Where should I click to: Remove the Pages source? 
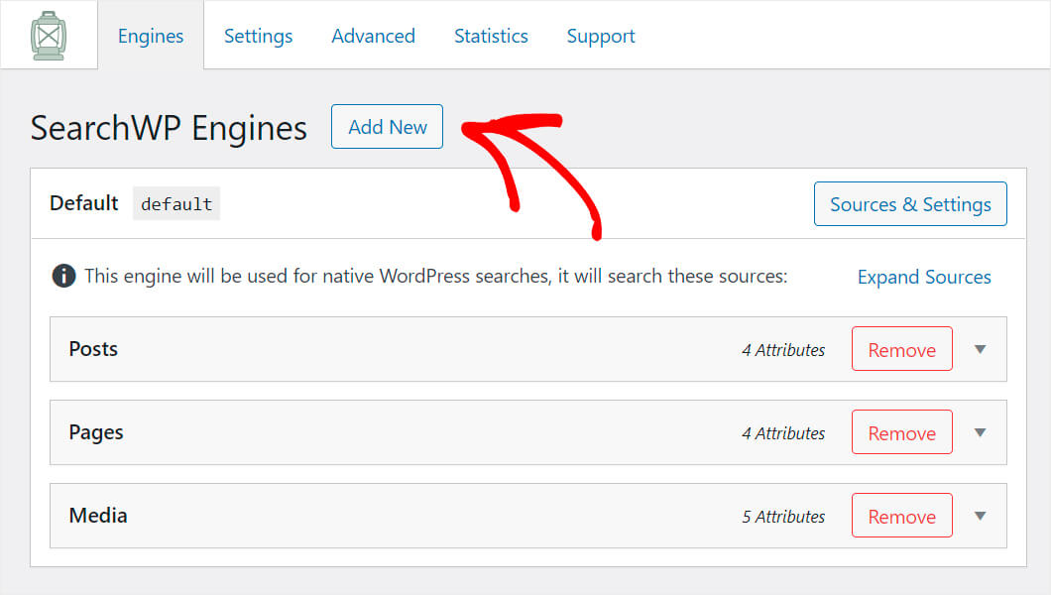[x=901, y=432]
